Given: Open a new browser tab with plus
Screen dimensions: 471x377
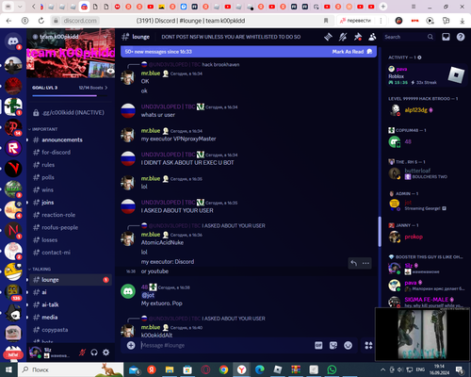Looking at the screenshot, I should (383, 7).
